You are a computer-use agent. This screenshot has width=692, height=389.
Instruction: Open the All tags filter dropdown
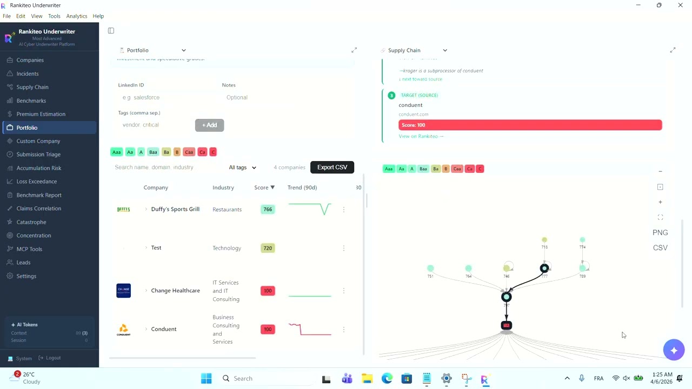click(242, 167)
